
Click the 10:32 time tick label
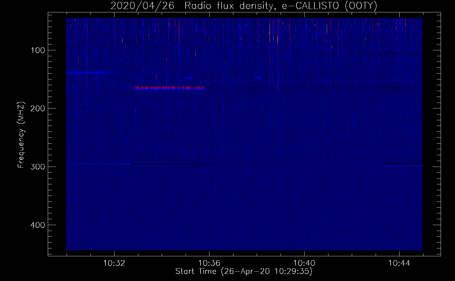tap(114, 263)
